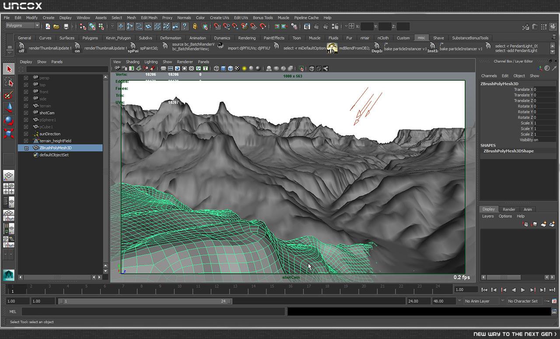Save the scene with the disk icon
This screenshot has height=339, width=560.
point(66,26)
